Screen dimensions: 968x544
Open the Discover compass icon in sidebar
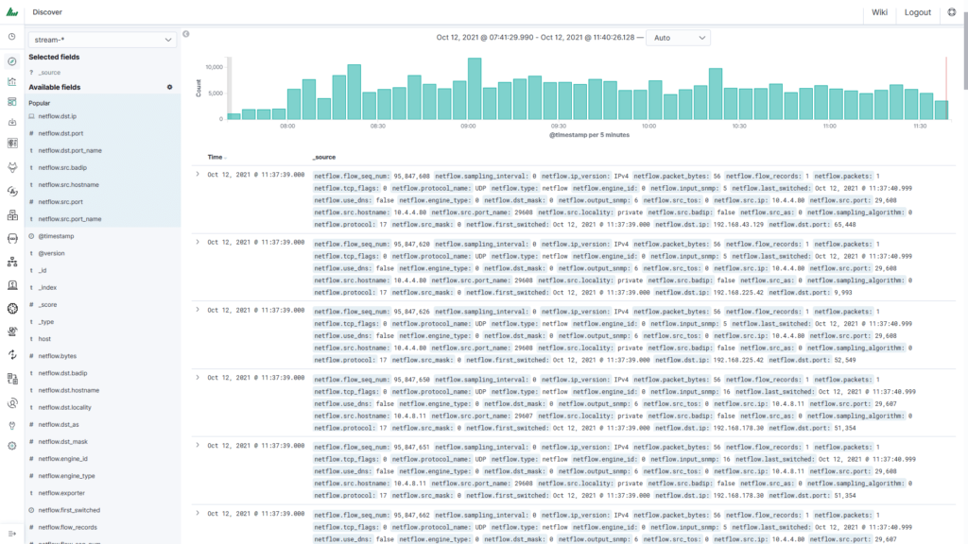(12, 61)
